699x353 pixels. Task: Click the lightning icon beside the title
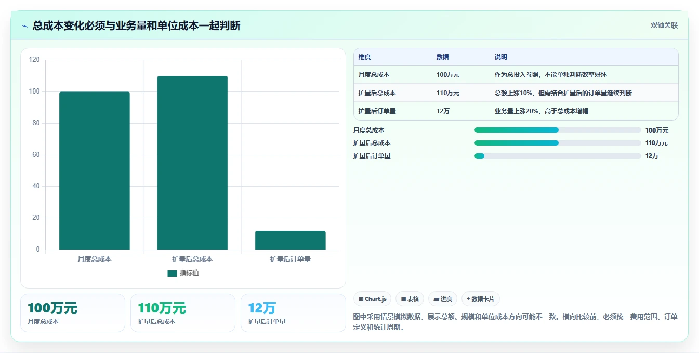24,26
